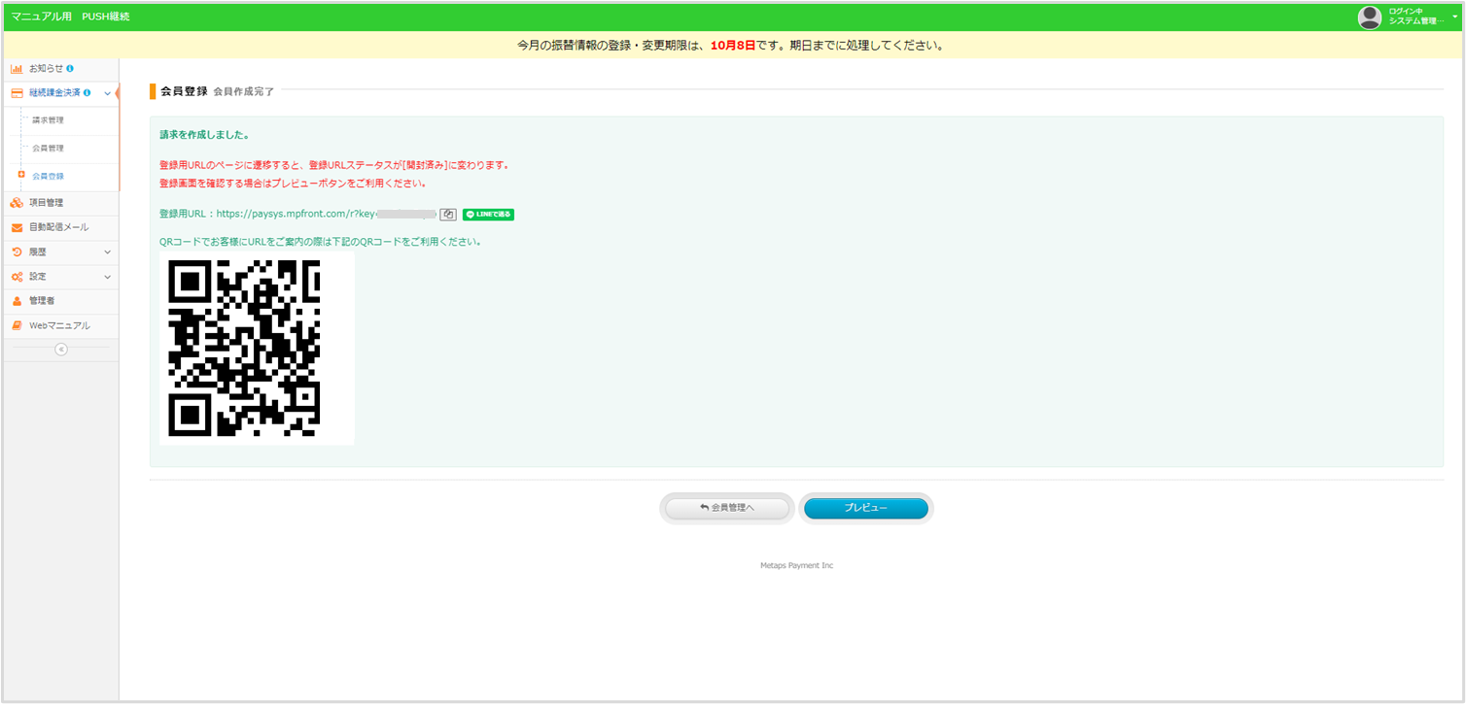Collapse the sidebar with double-arrow button
Screen dimensions: 1466x704
tap(61, 350)
